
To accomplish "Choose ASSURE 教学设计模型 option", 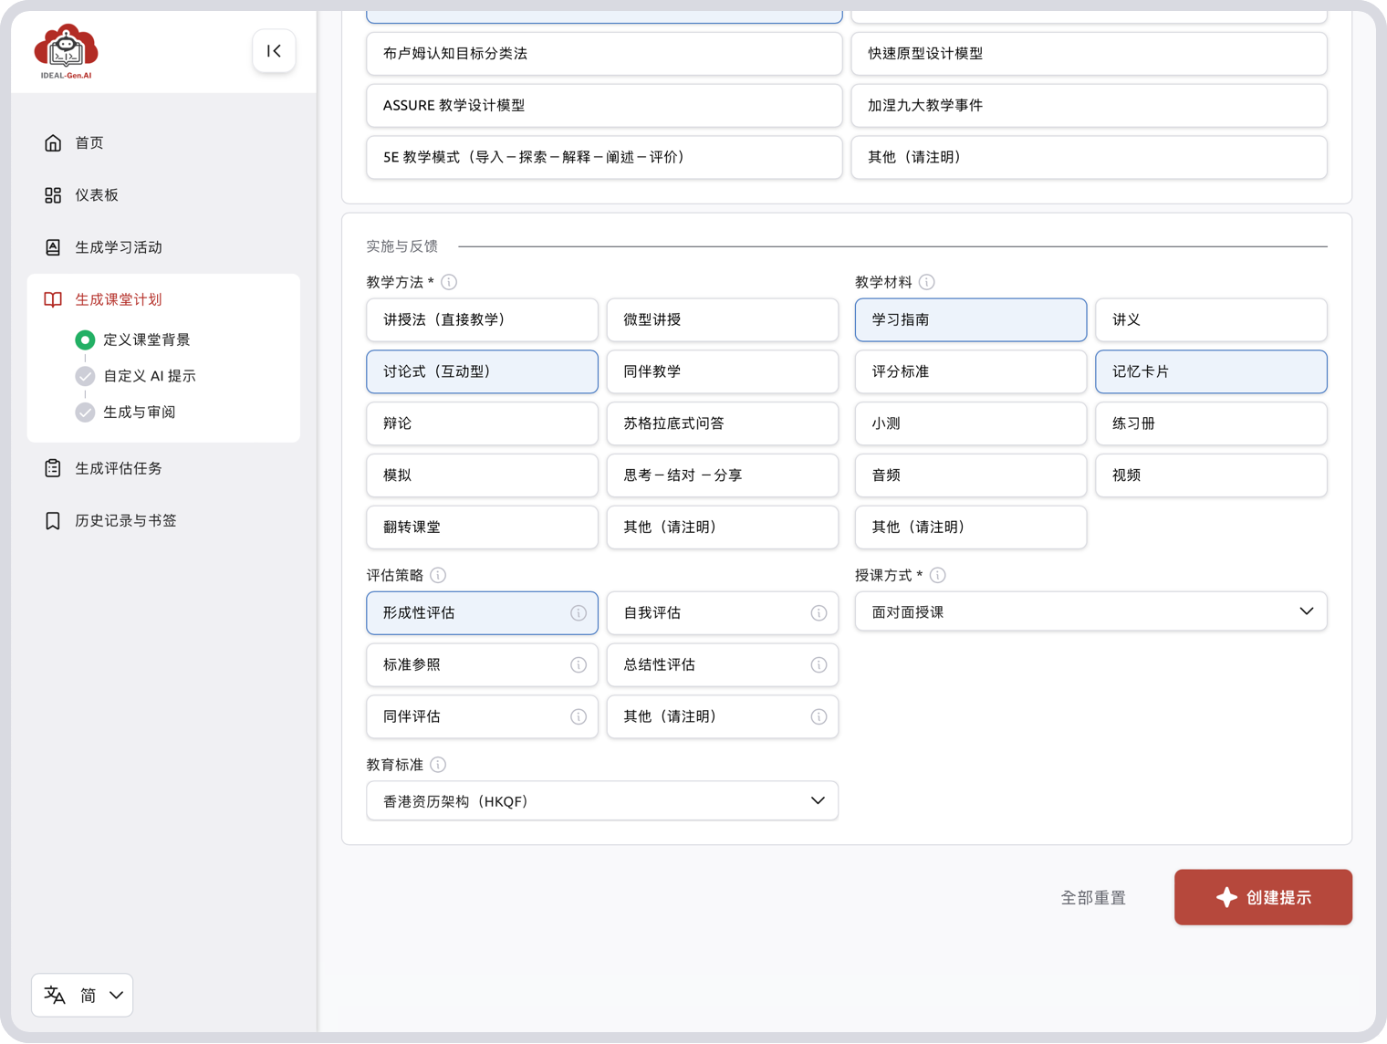I will point(604,106).
